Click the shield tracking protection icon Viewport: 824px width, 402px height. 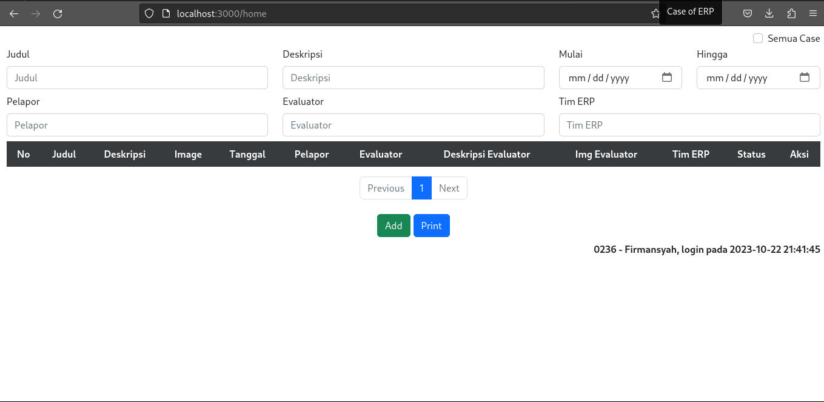pos(149,13)
